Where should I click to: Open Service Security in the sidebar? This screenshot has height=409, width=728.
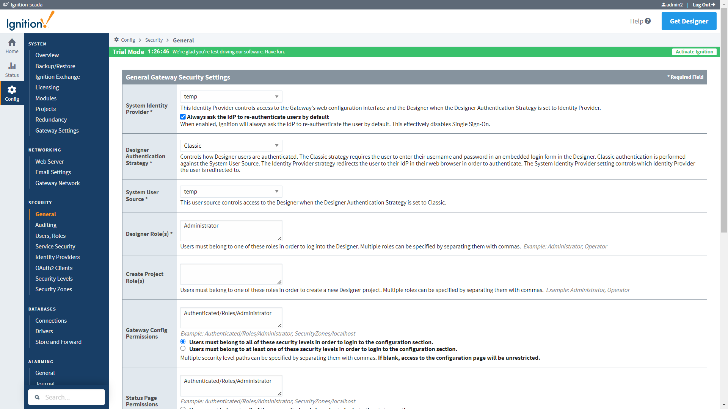[55, 246]
